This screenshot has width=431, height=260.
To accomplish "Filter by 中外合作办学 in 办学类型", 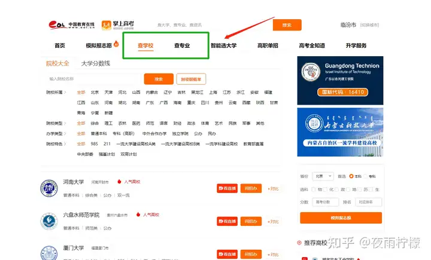I will pyautogui.click(x=154, y=134).
